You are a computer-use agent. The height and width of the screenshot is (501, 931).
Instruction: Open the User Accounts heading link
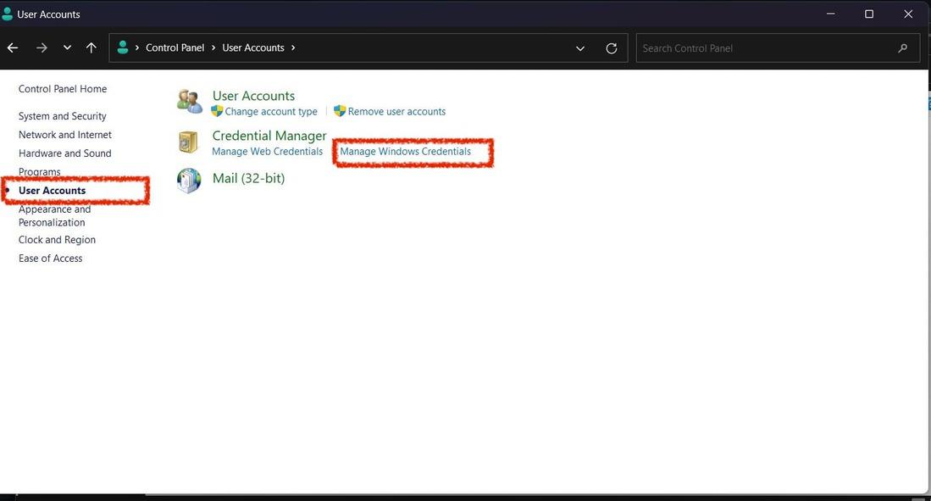click(x=253, y=96)
